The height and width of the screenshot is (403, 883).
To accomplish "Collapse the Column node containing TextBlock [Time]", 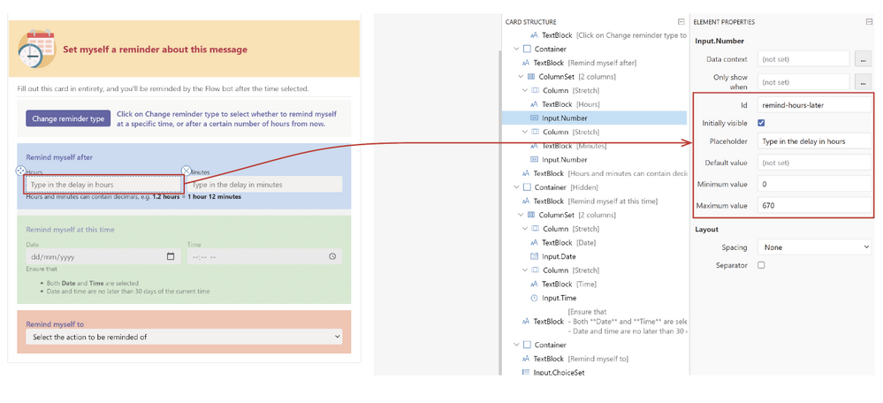I will [525, 270].
